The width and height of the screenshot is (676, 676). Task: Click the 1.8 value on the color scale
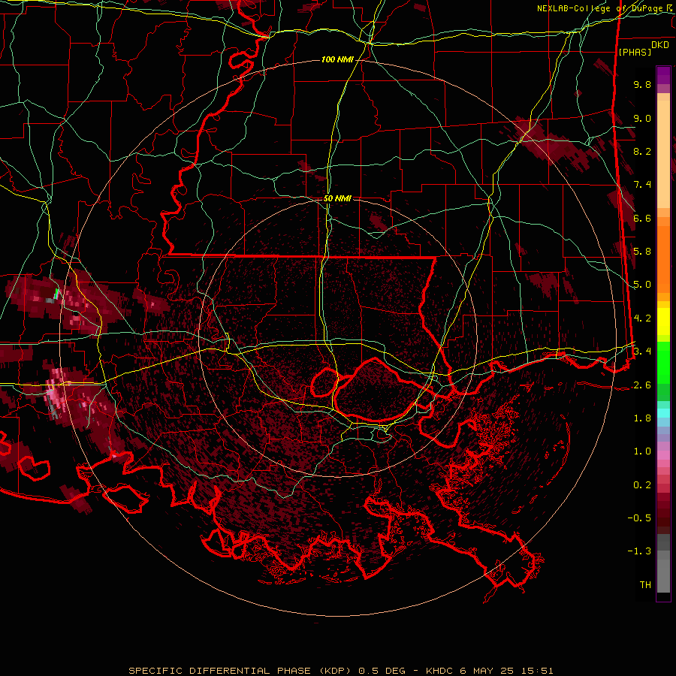pyautogui.click(x=642, y=418)
